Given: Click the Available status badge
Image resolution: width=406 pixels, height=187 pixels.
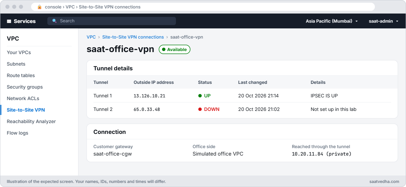Looking at the screenshot, I should coord(175,49).
